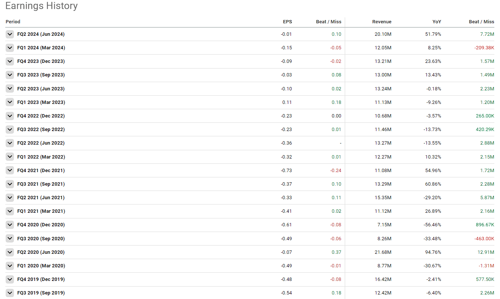Toggle chevron for FQ4 2022 (Dec 2022)
The image size is (500, 299).
pyautogui.click(x=10, y=116)
